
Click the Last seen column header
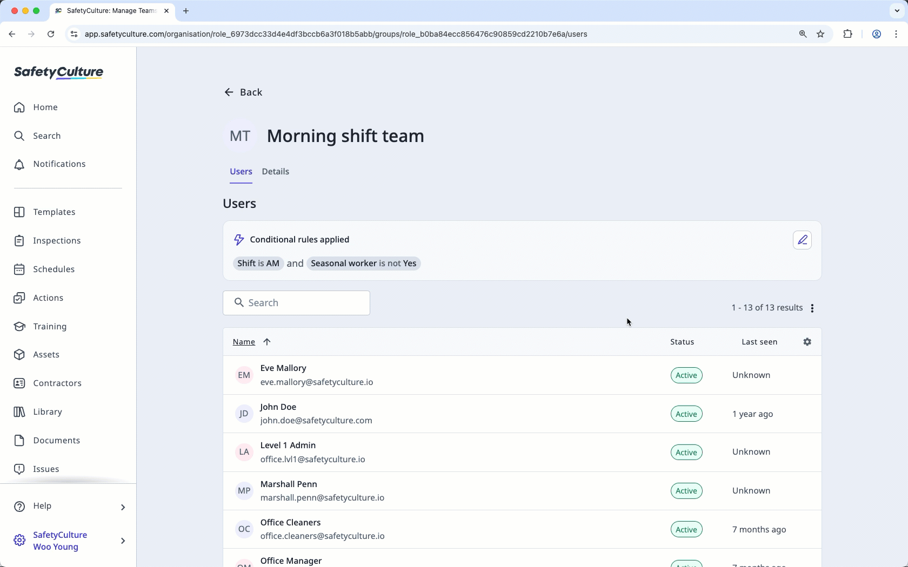click(759, 342)
